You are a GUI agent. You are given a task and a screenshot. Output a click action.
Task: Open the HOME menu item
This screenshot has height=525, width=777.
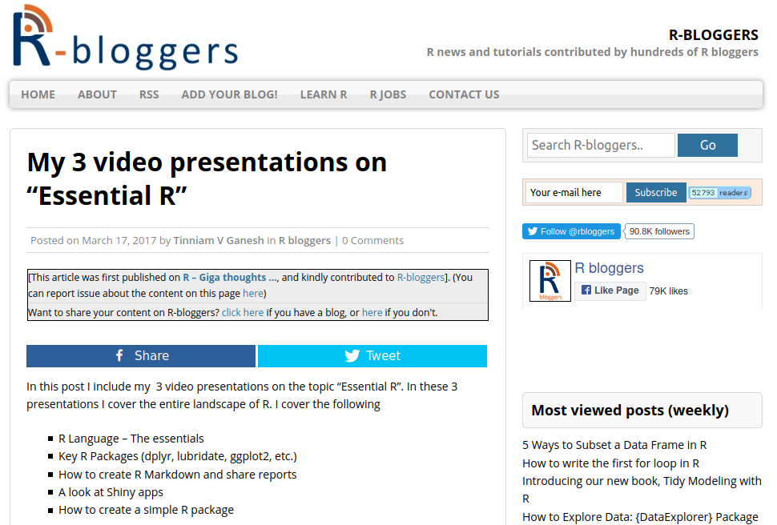[x=38, y=94]
